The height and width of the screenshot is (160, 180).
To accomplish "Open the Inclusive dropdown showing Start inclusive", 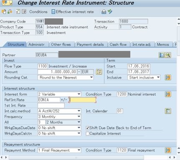I will tap(144, 77).
